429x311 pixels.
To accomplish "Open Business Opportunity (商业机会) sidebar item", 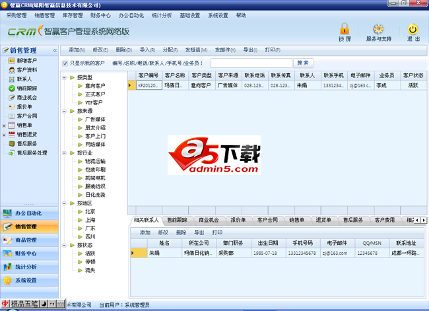I will click(26, 98).
